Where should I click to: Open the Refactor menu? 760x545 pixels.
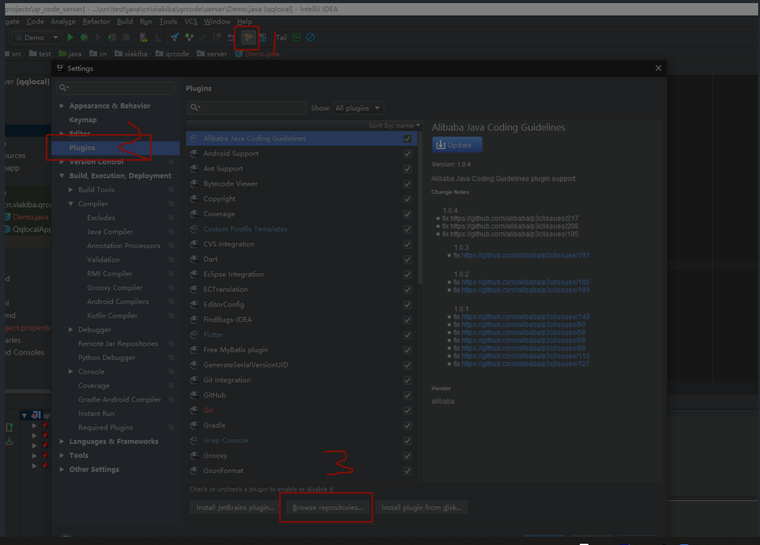click(96, 21)
